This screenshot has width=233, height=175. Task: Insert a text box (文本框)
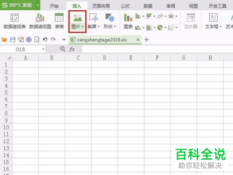[x=213, y=21]
